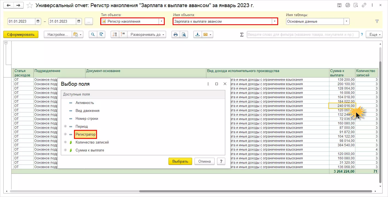
Task: Open the Разворачивать до dropdown
Action: (147, 35)
